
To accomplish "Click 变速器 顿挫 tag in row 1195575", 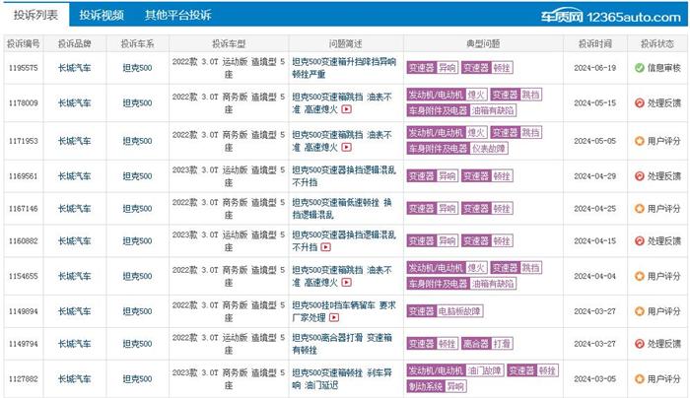I will (x=487, y=67).
